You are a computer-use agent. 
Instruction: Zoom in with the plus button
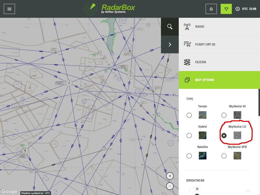[170, 176]
